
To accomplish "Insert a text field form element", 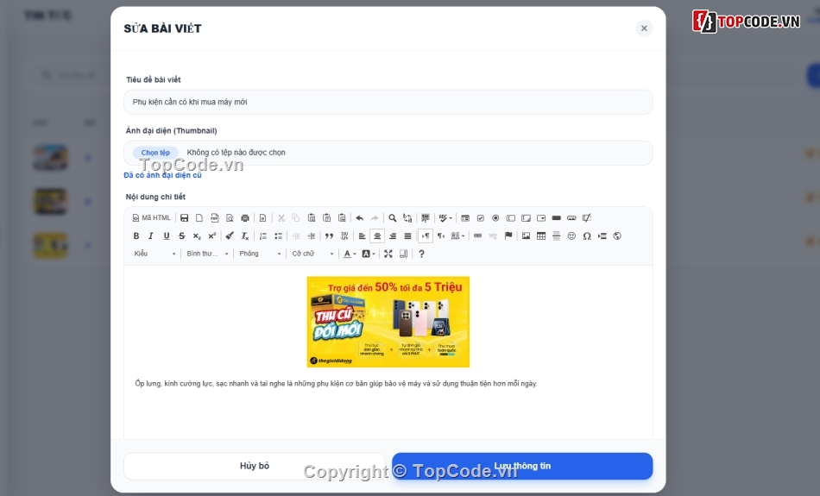I will [x=511, y=218].
